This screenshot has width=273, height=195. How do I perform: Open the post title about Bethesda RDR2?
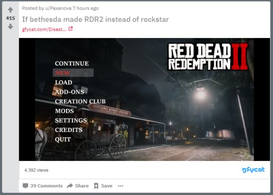[x=96, y=19]
